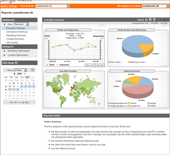The image size is (170, 155).
Task: Click the calendar icon beside View By
Action: (32, 70)
